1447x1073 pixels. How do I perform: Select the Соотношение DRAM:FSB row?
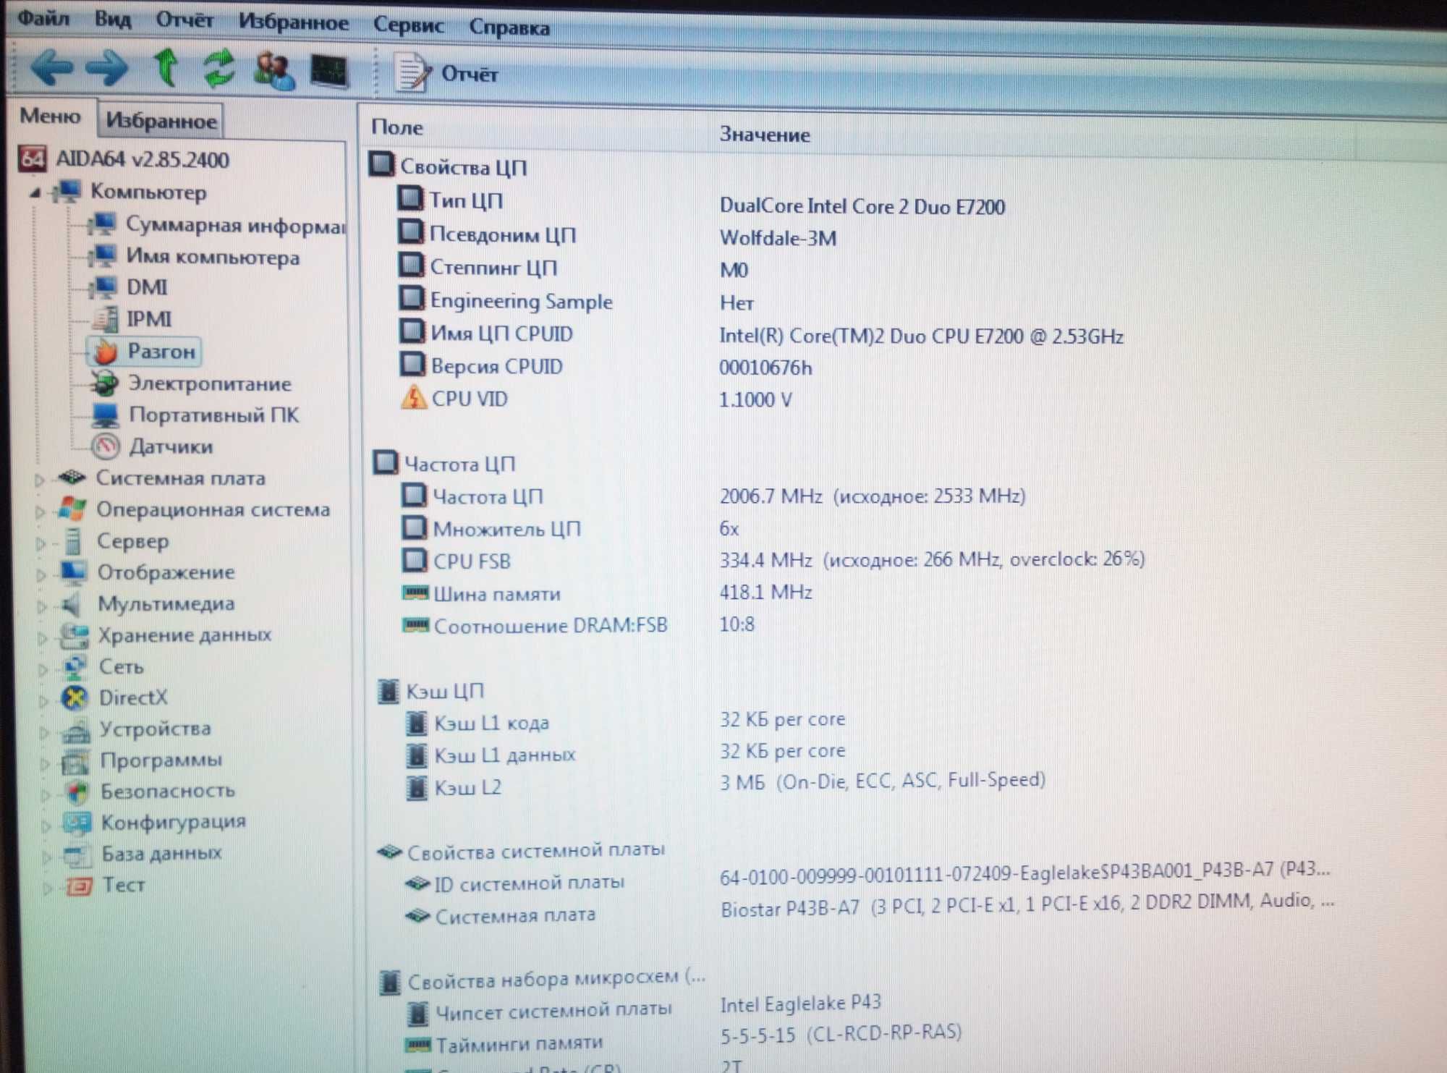coord(578,624)
